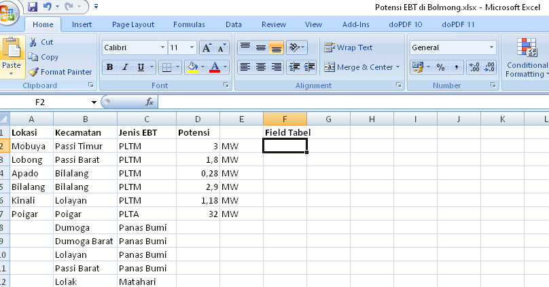The height and width of the screenshot is (287, 549).
Task: Open the Fill Color dropdown arrow
Action: [x=203, y=67]
